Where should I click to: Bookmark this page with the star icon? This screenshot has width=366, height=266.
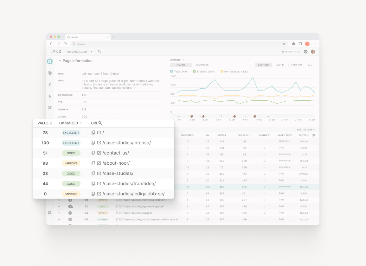click(x=284, y=44)
